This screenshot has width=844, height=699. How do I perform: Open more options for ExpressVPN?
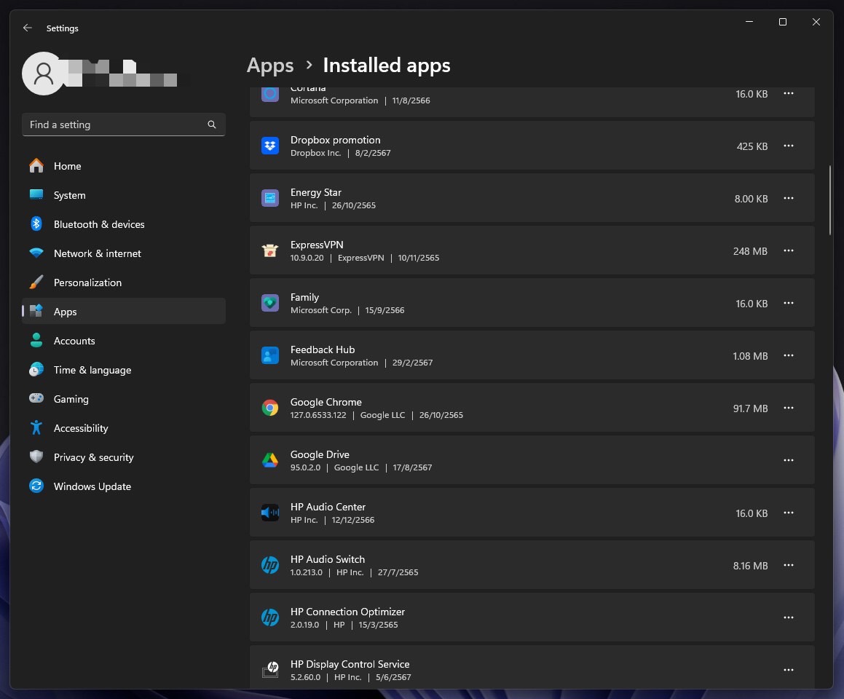pyautogui.click(x=789, y=250)
